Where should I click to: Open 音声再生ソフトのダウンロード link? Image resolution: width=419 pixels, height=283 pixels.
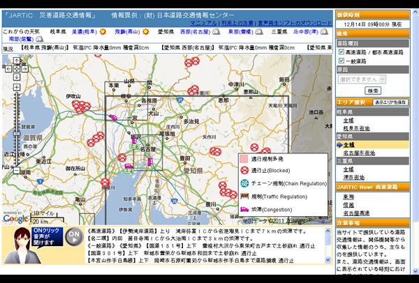click(x=293, y=23)
